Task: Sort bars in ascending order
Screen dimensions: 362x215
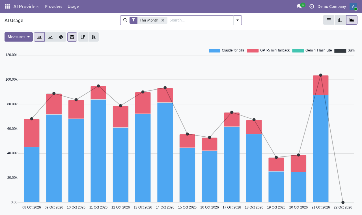Action: [94, 37]
